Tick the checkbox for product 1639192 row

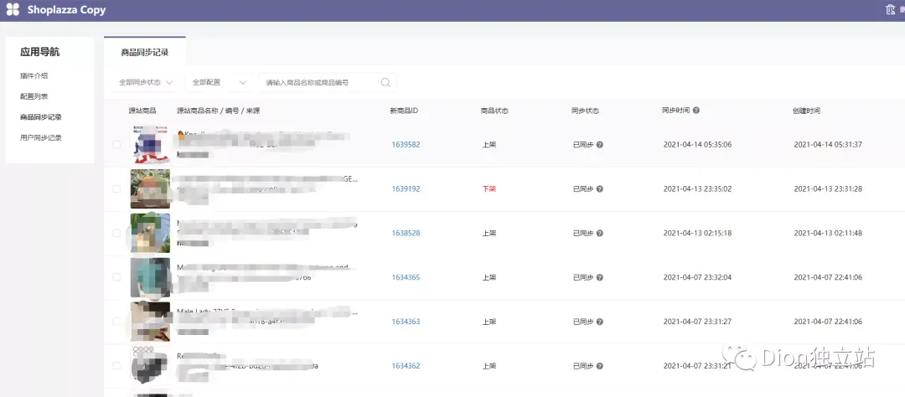coord(116,188)
